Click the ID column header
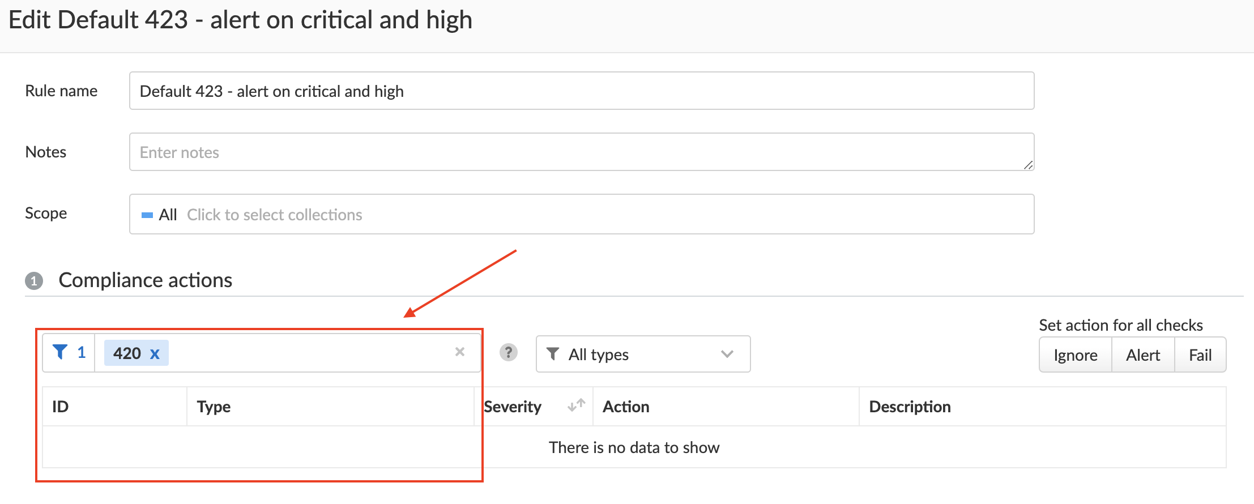The image size is (1254, 504). [x=61, y=407]
